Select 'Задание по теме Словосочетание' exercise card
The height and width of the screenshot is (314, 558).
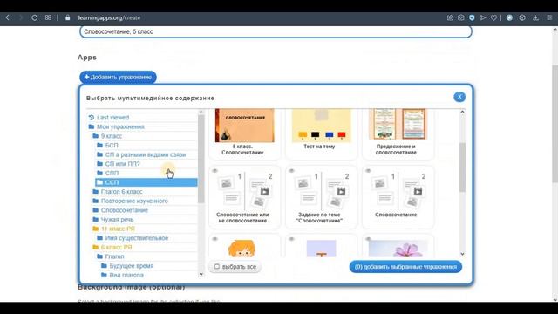coord(321,197)
